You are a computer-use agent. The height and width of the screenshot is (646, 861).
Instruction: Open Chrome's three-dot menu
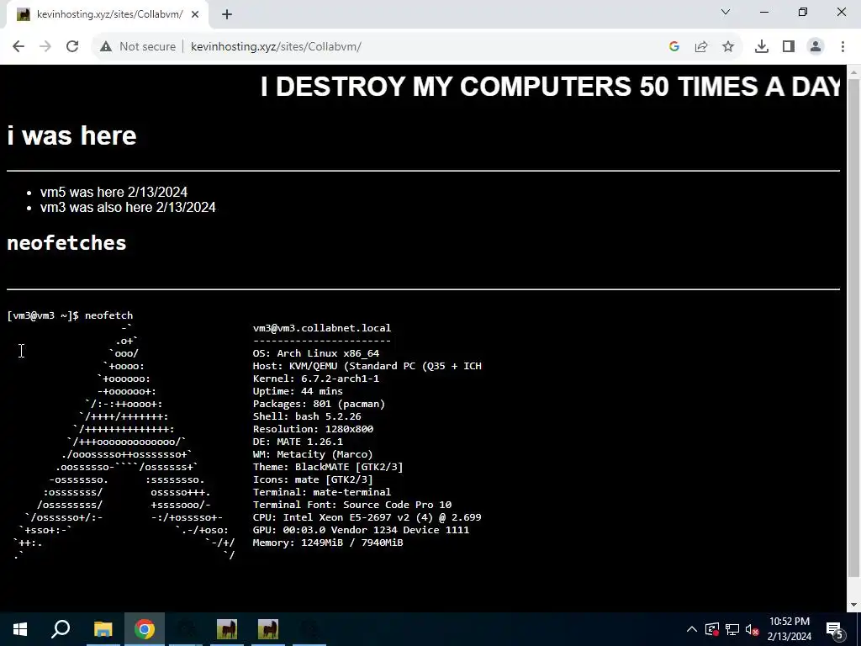click(843, 47)
